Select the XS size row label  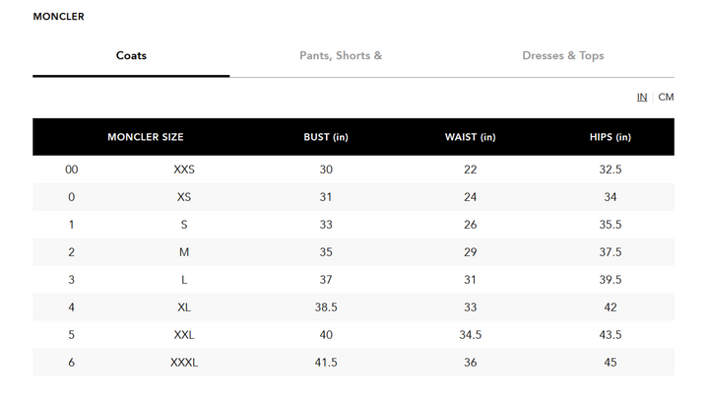[x=184, y=197]
